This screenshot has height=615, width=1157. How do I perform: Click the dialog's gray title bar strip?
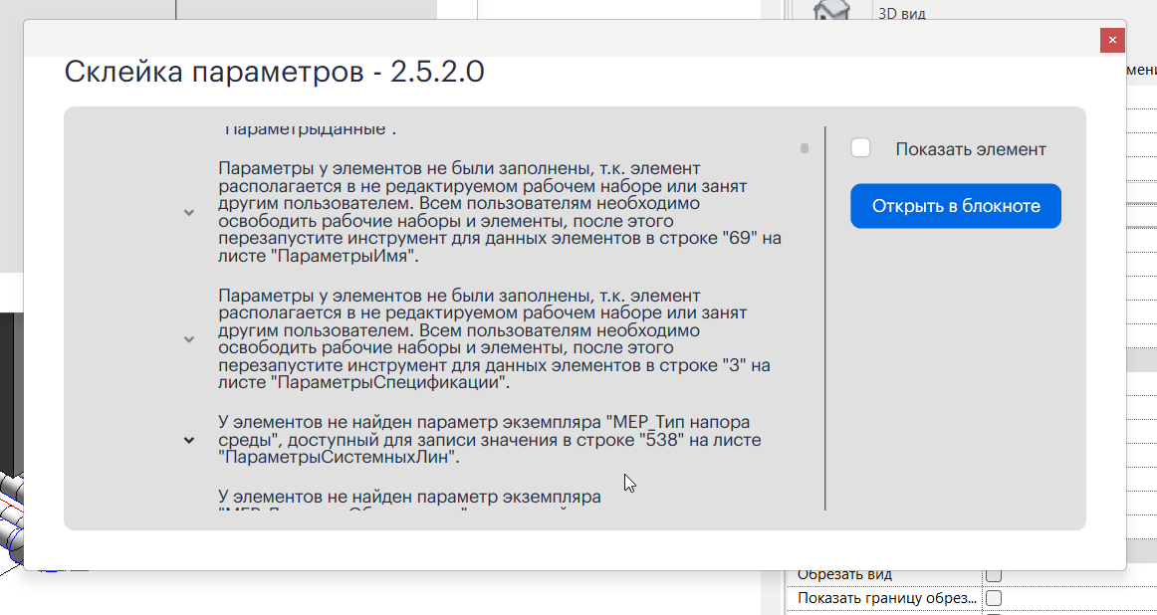[x=558, y=39]
